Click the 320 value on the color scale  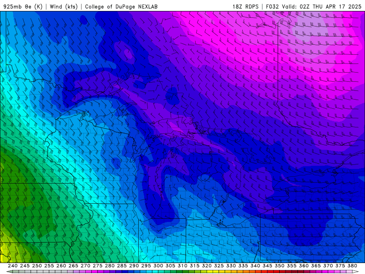[x=207, y=266]
